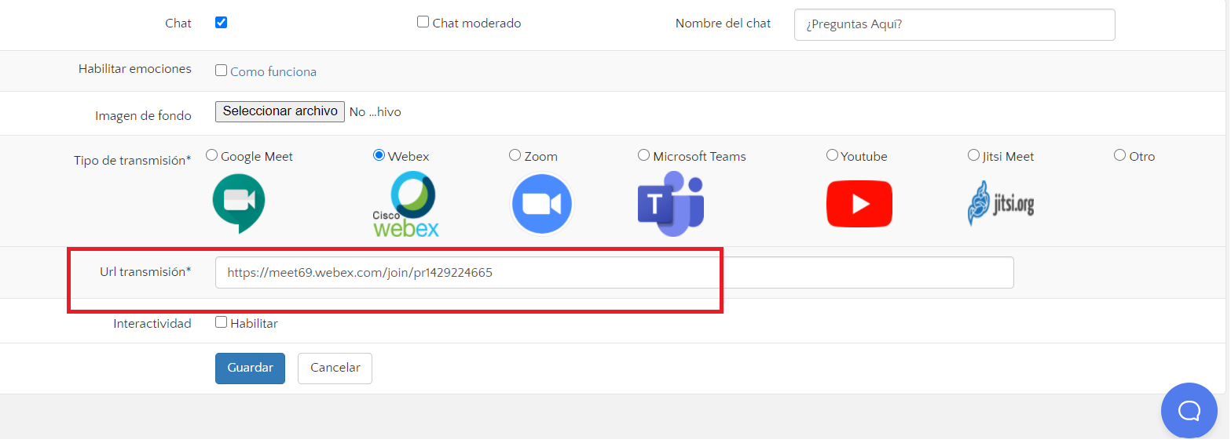Click the Google Meet camera logo
Image resolution: width=1231 pixels, height=443 pixels.
pos(239,204)
